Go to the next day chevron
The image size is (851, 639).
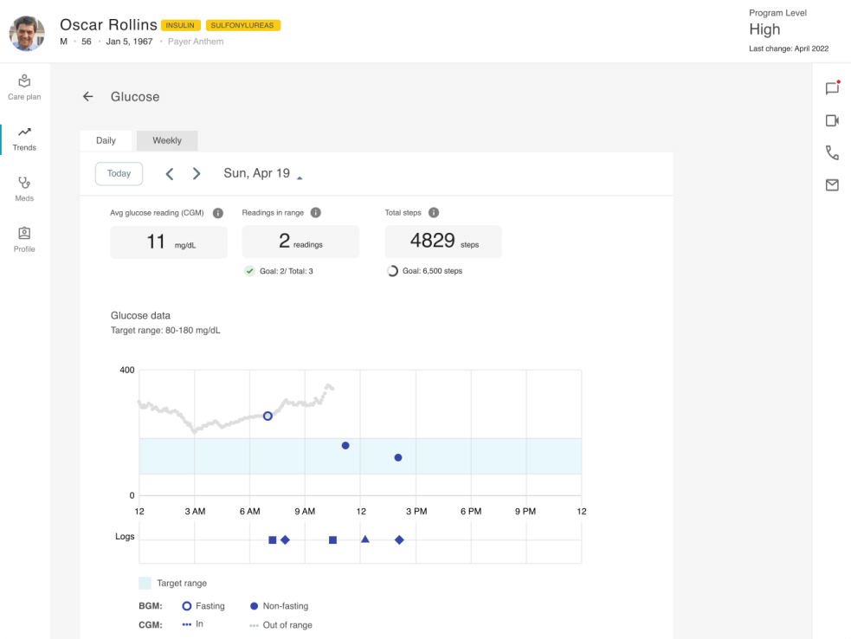197,174
